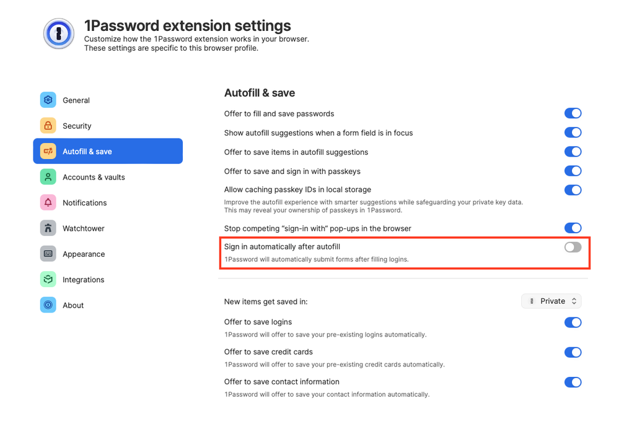Click the About sidebar icon
Image resolution: width=619 pixels, height=427 pixels.
(48, 305)
